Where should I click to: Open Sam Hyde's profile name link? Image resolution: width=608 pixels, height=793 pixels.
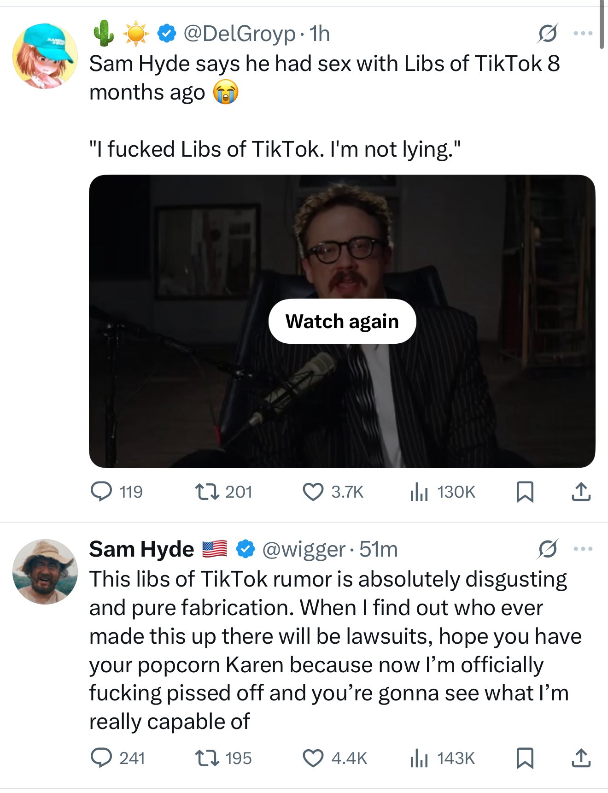(141, 549)
